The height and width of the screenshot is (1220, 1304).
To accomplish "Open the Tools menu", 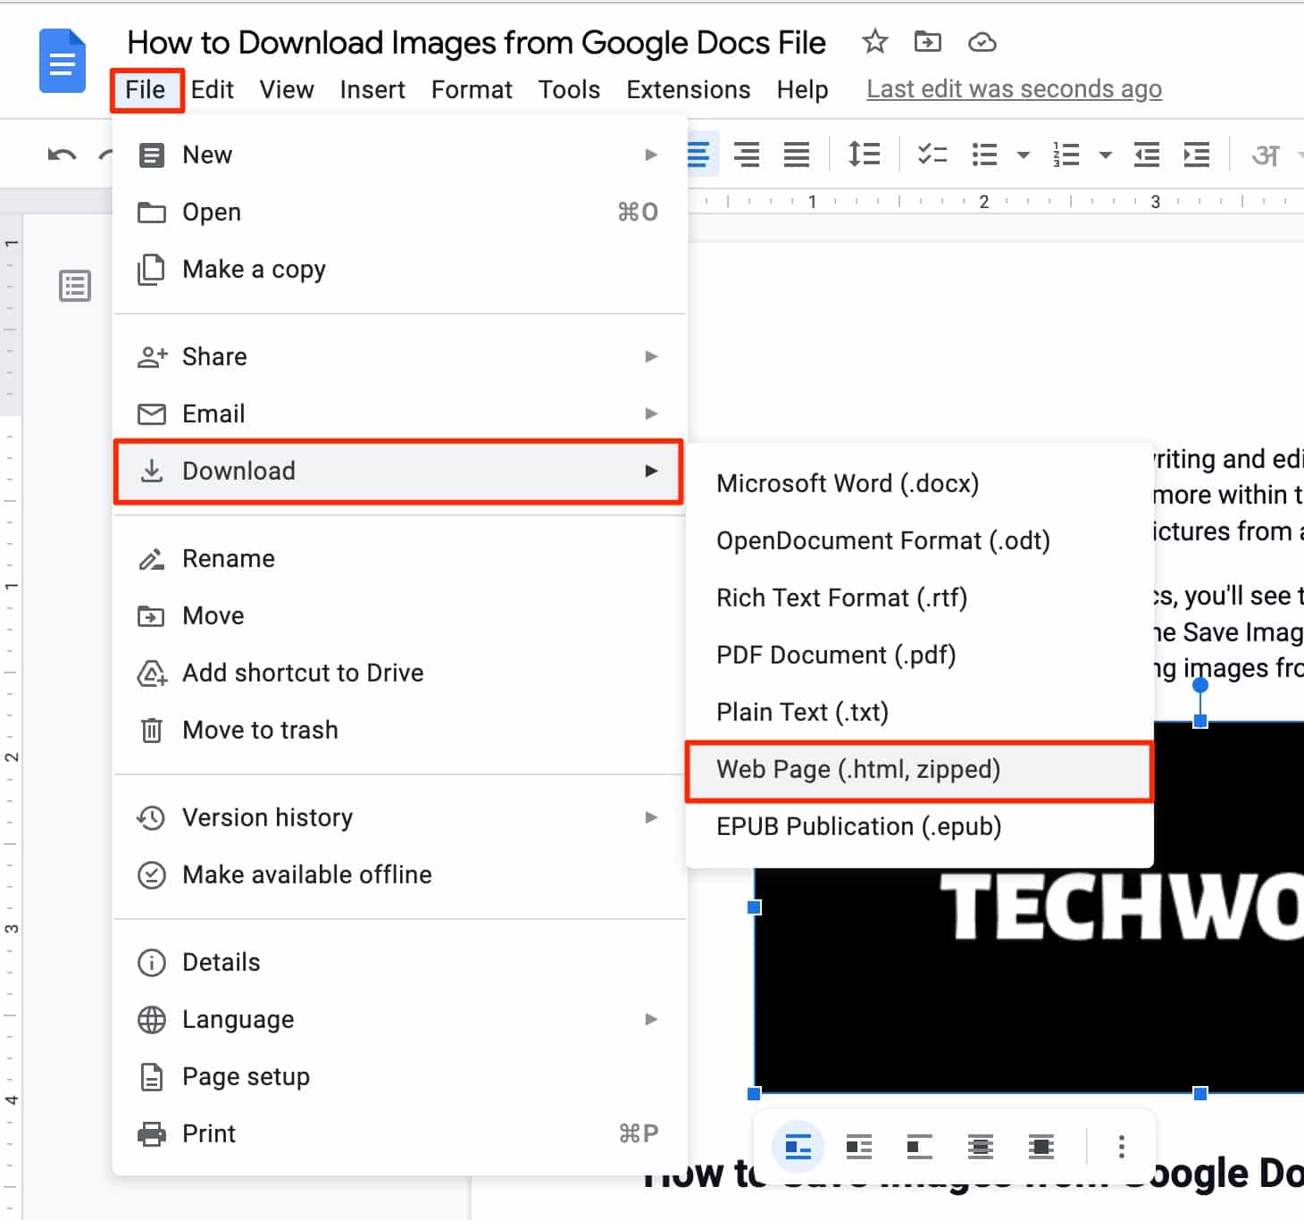I will tap(569, 89).
